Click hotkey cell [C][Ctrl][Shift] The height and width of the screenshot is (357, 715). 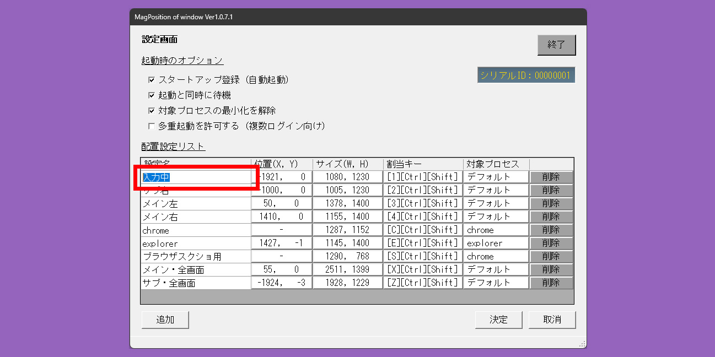click(423, 230)
